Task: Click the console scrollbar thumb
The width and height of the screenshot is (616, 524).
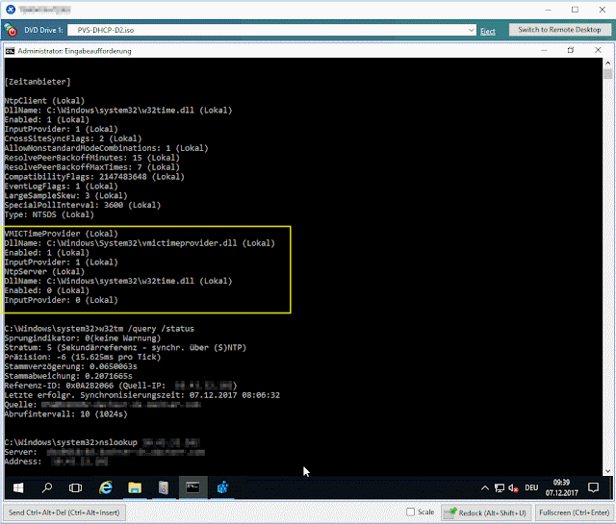Action: click(x=607, y=73)
